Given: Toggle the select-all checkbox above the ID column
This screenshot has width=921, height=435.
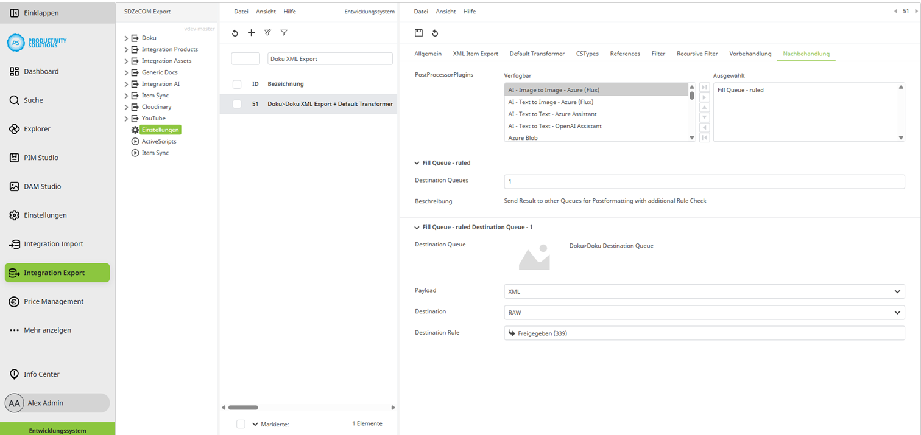Looking at the screenshot, I should pos(236,84).
